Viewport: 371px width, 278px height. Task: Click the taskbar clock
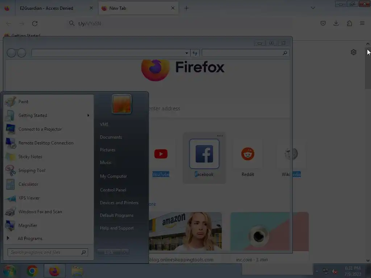point(353,271)
